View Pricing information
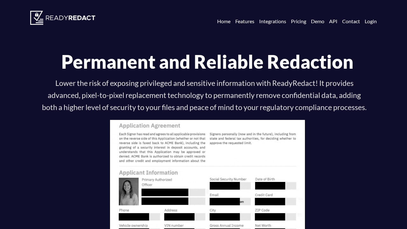This screenshot has height=229, width=407. pos(298,21)
